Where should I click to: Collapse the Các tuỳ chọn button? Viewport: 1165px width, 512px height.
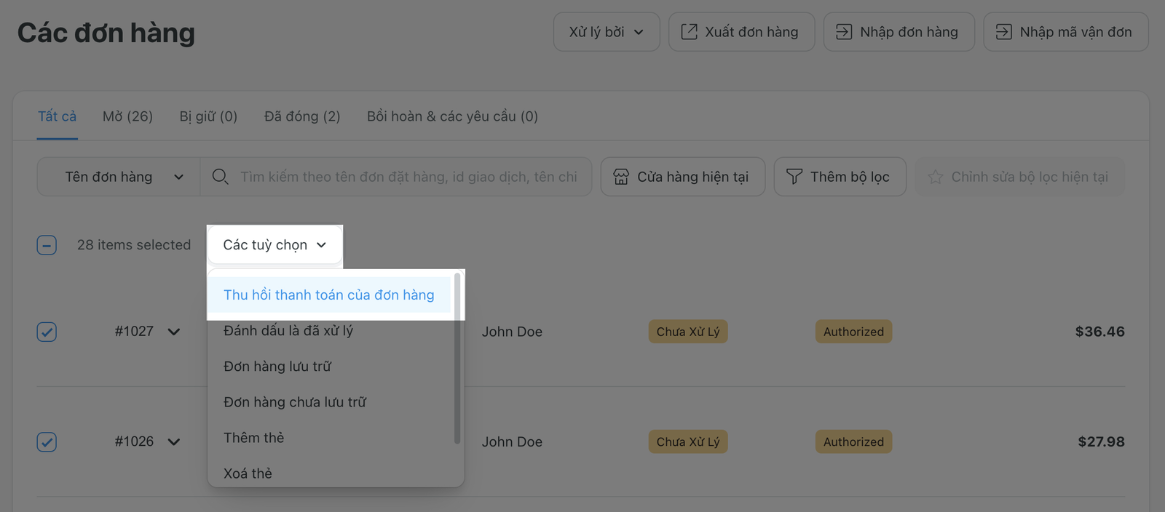coord(275,245)
